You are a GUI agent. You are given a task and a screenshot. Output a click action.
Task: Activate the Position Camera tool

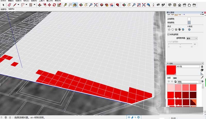(153, 5)
